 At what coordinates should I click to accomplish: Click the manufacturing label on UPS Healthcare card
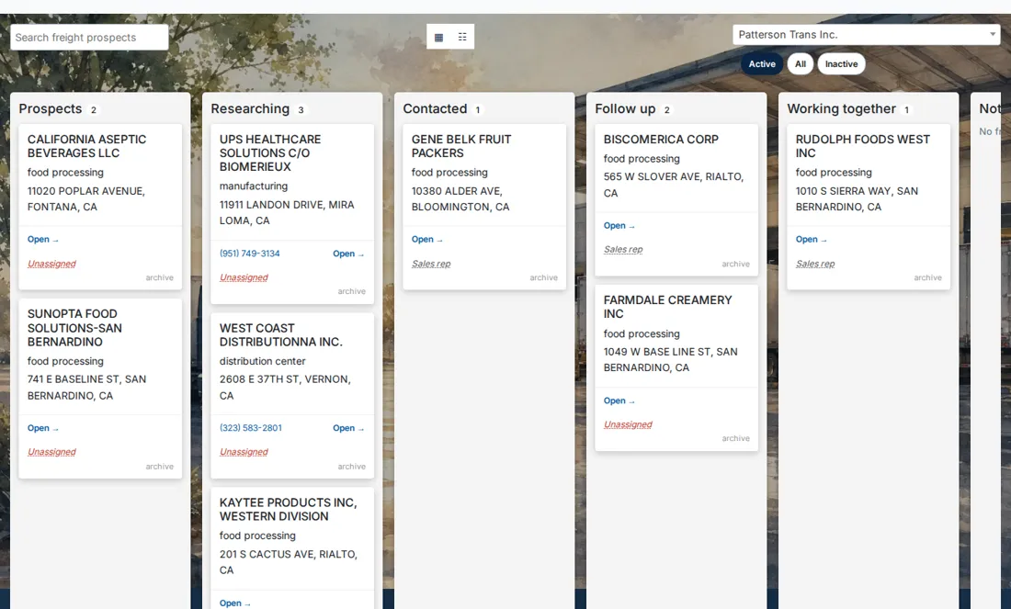pyautogui.click(x=254, y=186)
